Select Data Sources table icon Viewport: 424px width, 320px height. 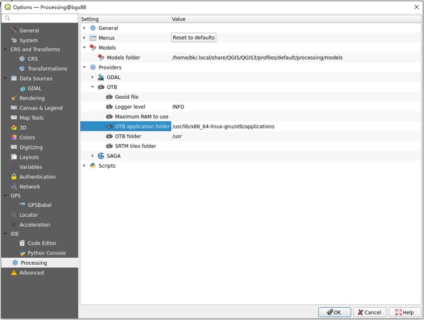coord(14,78)
